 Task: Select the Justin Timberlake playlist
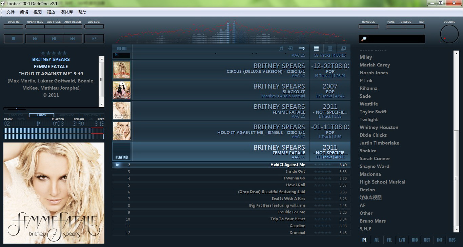point(379,143)
